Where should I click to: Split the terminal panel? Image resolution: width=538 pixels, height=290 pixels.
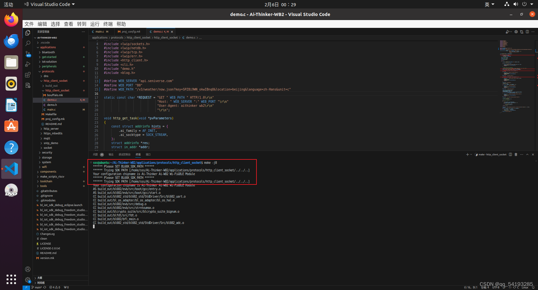510,154
